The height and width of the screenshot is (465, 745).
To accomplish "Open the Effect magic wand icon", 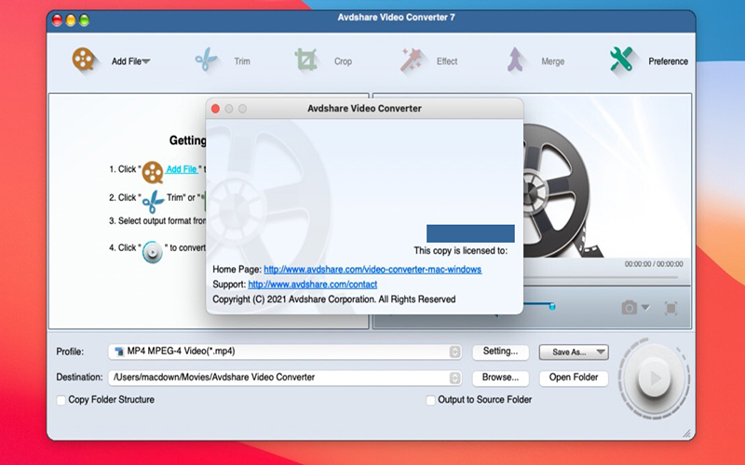I will tap(412, 60).
